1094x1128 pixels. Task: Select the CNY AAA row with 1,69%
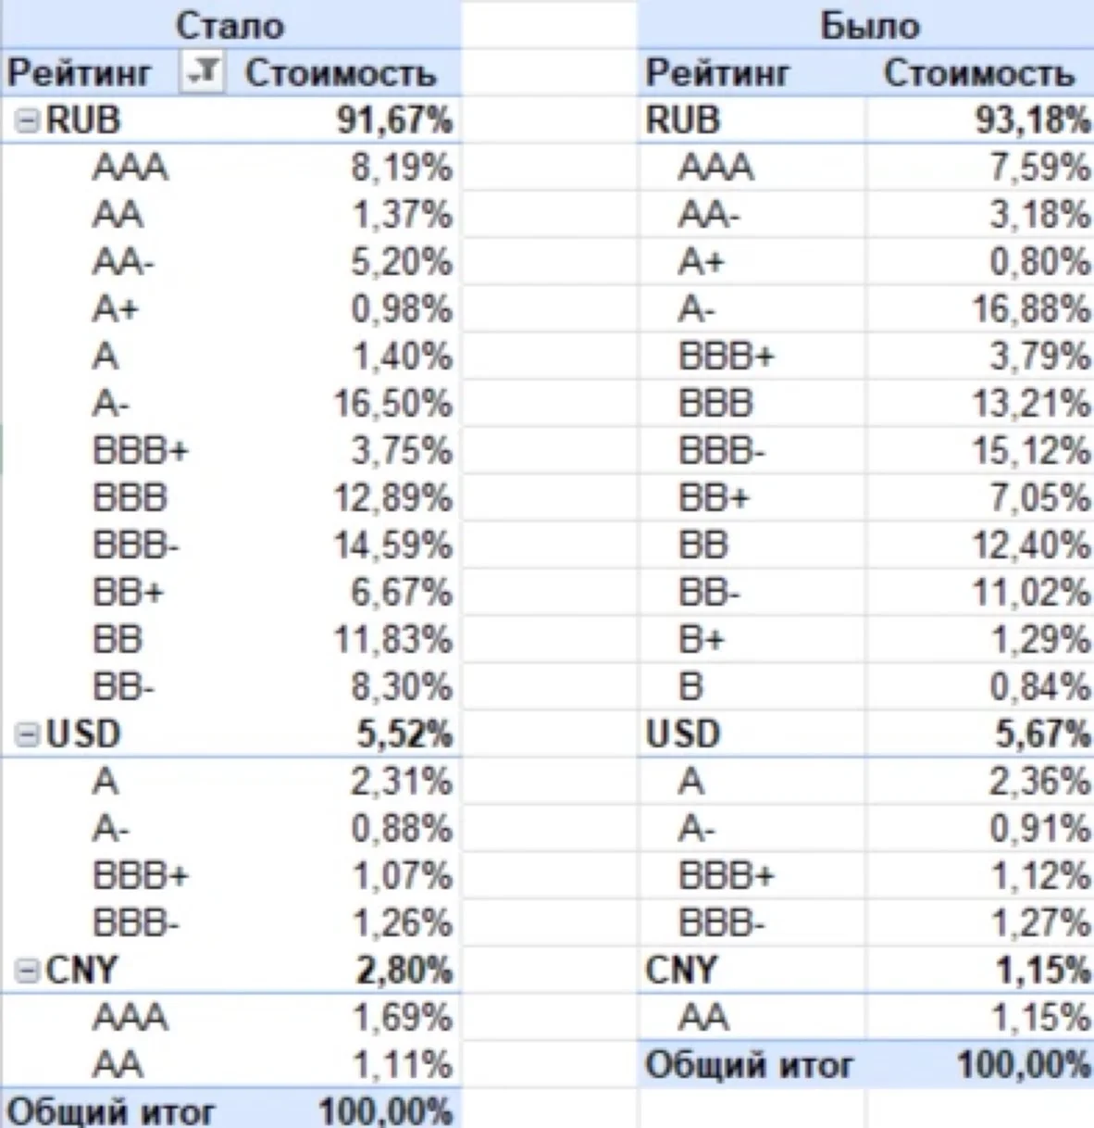point(230,1018)
